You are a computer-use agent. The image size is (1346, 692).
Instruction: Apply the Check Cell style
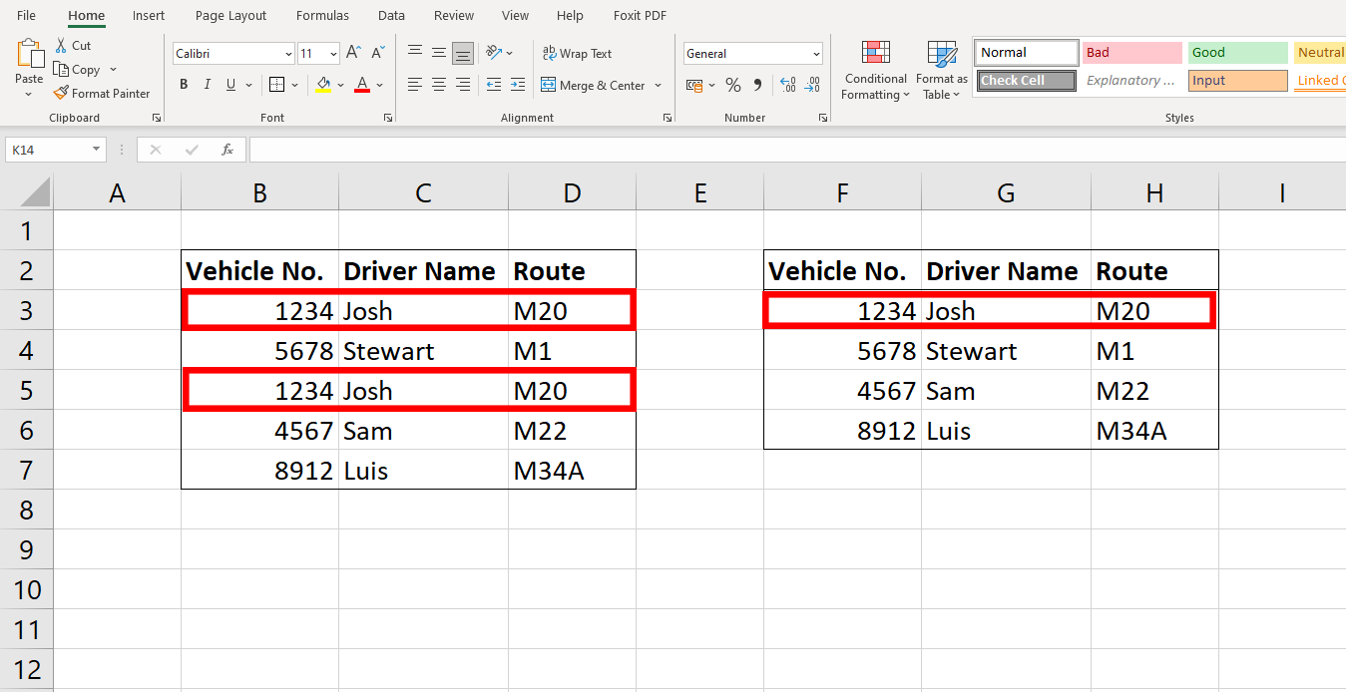point(1027,81)
